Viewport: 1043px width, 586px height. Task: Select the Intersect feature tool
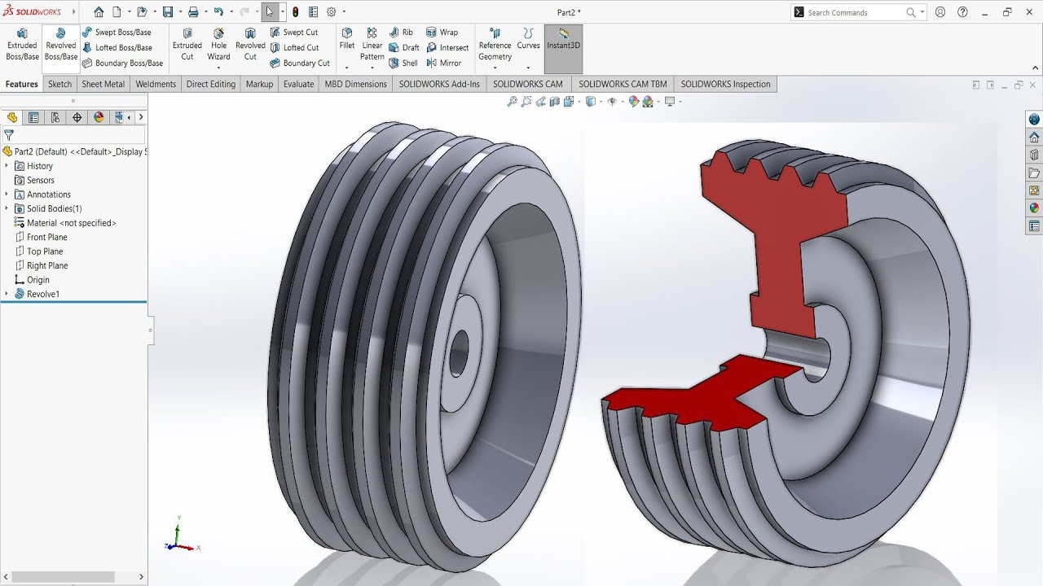(447, 48)
